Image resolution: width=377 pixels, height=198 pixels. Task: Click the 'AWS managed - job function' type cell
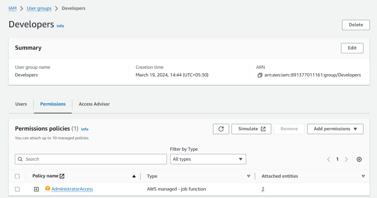point(176,189)
